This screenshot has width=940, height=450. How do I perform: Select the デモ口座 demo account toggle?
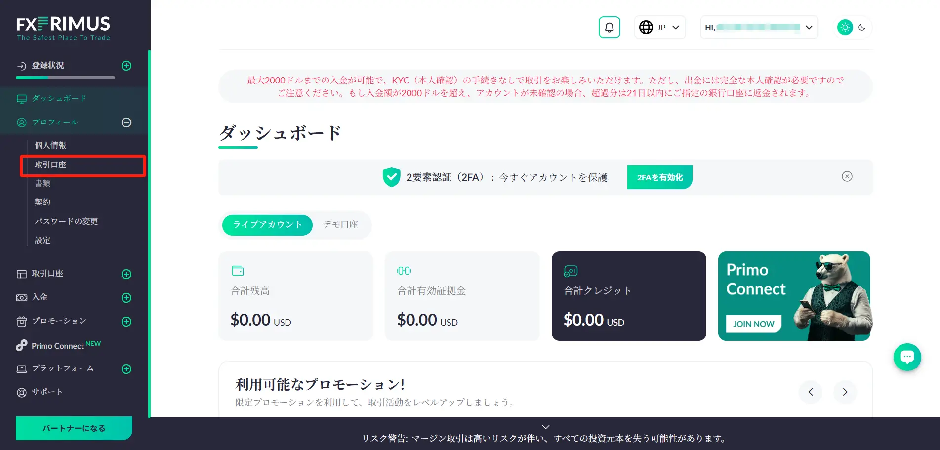(x=340, y=225)
